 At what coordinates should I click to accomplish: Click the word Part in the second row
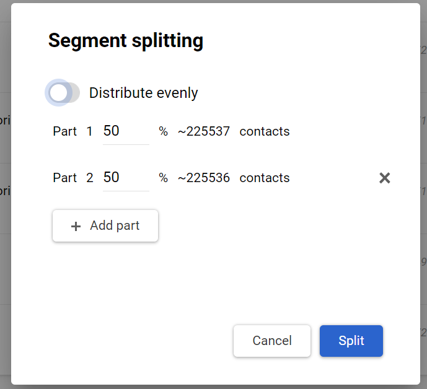coord(65,178)
